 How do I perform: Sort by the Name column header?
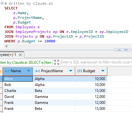click(x=18, y=71)
